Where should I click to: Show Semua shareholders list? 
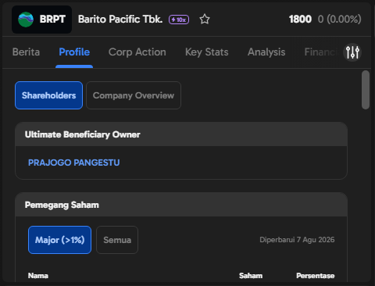[117, 240]
